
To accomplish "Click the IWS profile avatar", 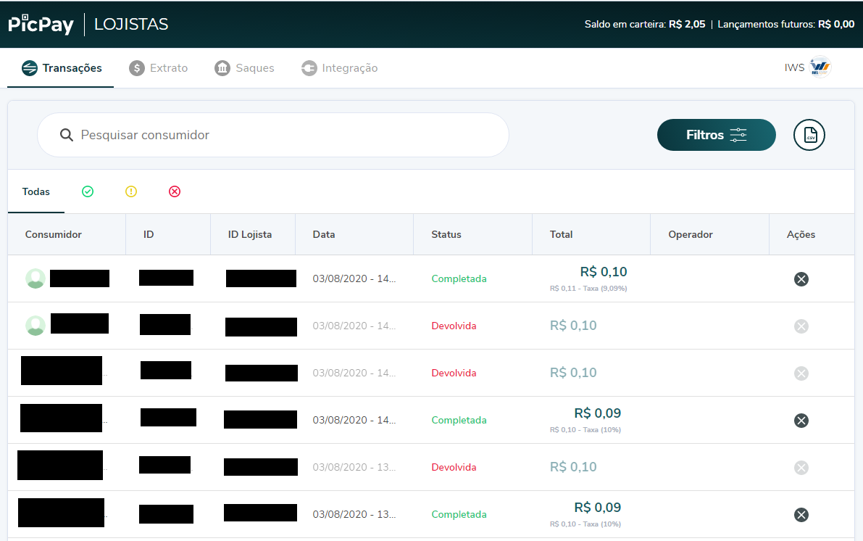I will (x=820, y=67).
